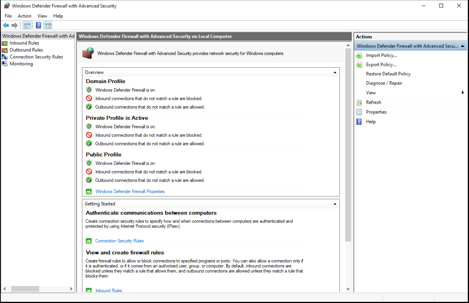
Task: Click the Private Profile outbound allowed check icon
Action: click(x=89, y=143)
